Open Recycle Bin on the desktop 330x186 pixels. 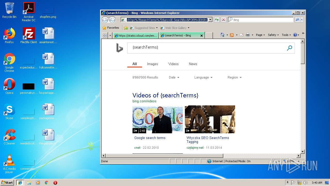point(9,10)
